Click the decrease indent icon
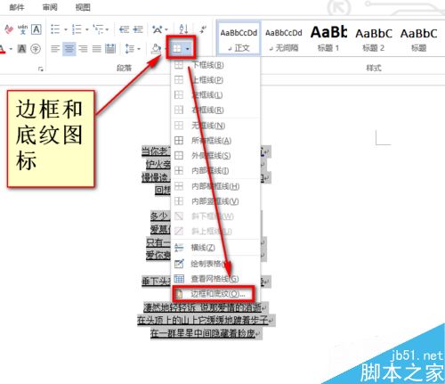The height and width of the screenshot is (384, 445). coord(124,29)
